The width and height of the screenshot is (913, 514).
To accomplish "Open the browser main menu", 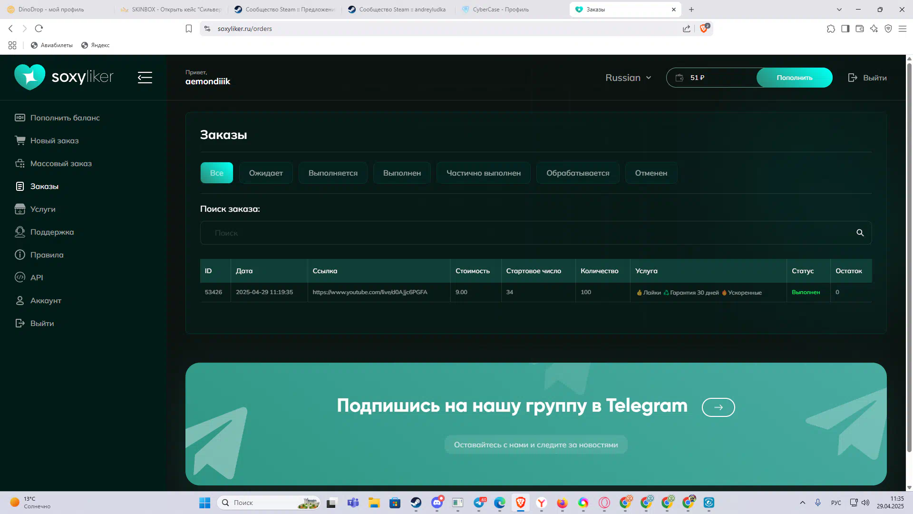I will tap(902, 29).
